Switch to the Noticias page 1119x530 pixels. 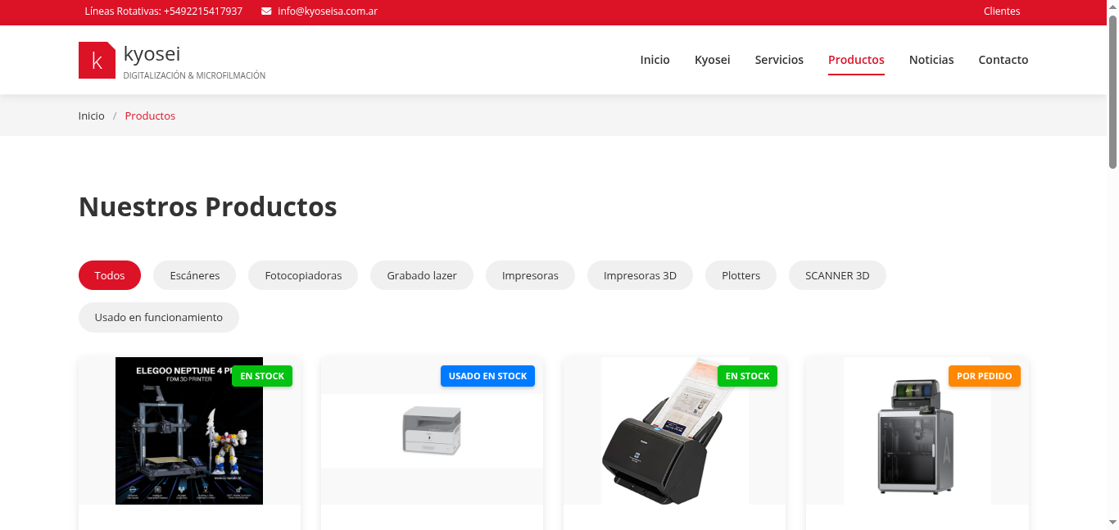pos(931,59)
